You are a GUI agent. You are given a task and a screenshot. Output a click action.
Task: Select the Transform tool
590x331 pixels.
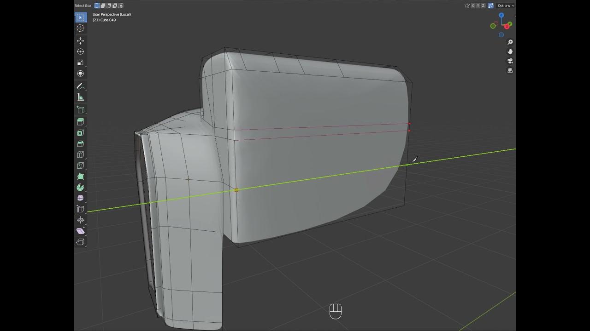tap(81, 73)
